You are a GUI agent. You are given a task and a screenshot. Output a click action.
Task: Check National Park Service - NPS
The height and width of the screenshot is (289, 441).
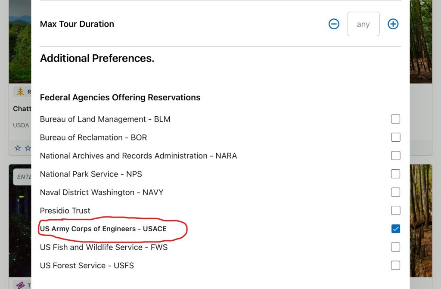click(x=395, y=174)
